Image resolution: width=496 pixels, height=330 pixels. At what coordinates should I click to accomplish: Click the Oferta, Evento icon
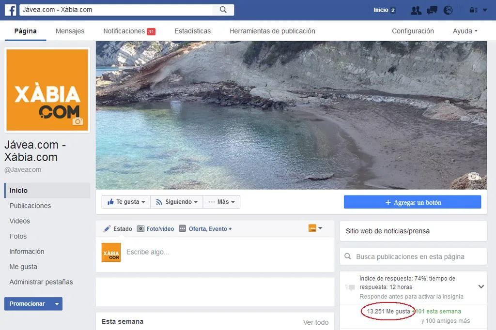point(182,228)
